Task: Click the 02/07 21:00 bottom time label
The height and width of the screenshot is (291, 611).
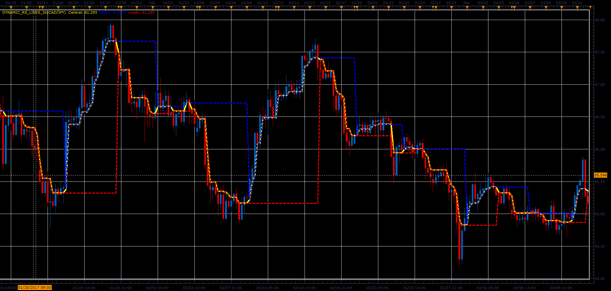Action: coord(231,288)
